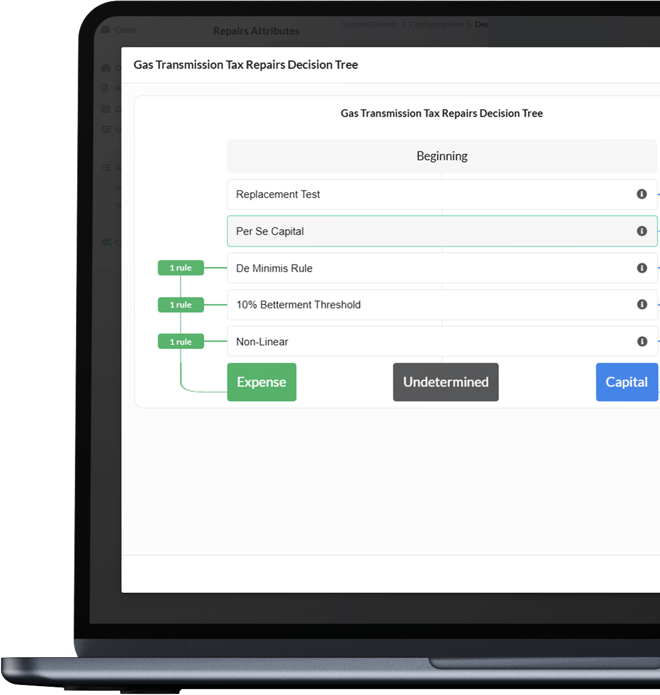The image size is (660, 695).
Task: Open info icon for Non-Linear
Action: pos(641,341)
